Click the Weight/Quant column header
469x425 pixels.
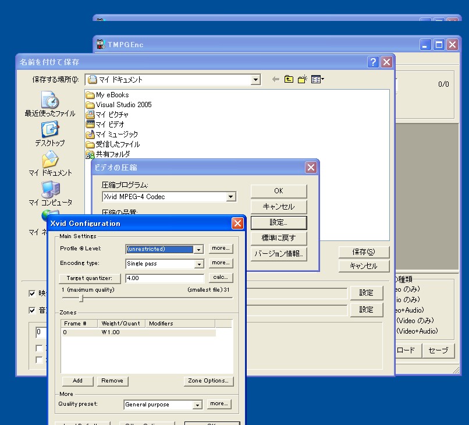122,324
